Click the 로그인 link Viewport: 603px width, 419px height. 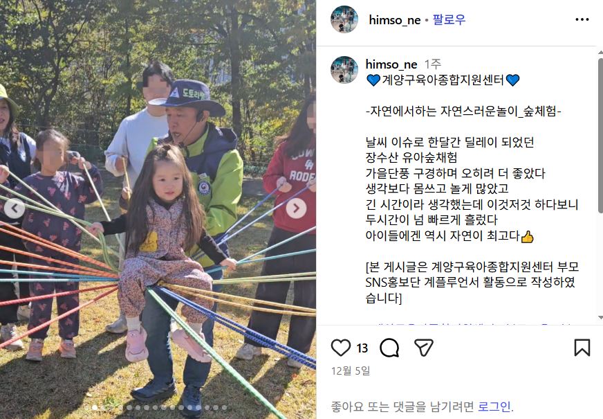495,407
